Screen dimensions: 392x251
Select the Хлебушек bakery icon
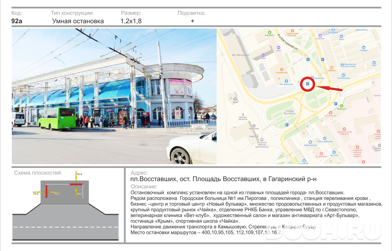tap(332, 67)
